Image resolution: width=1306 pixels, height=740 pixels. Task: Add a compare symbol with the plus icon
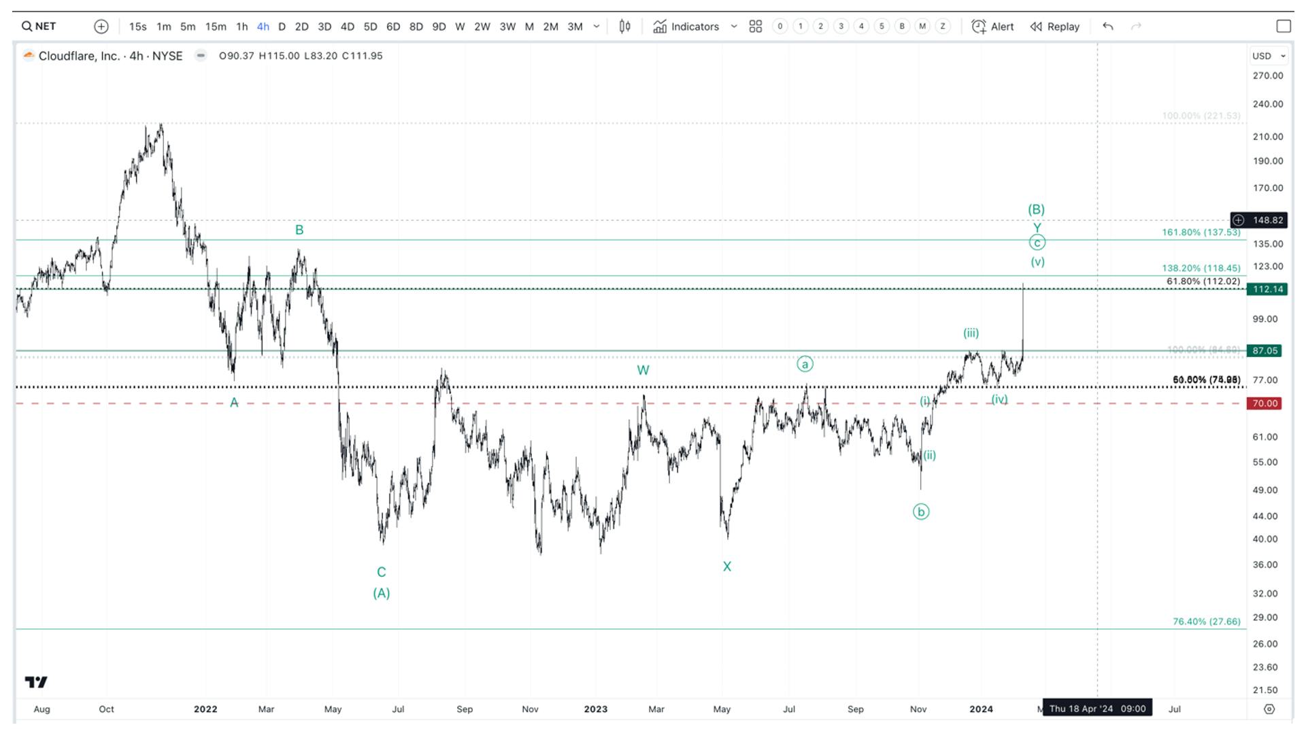(101, 27)
